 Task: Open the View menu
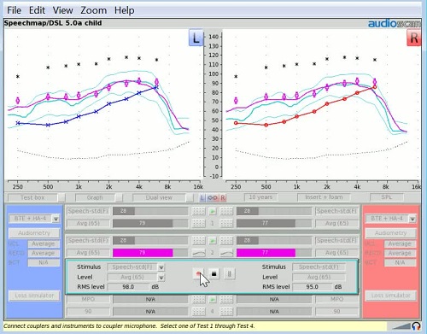click(x=62, y=10)
